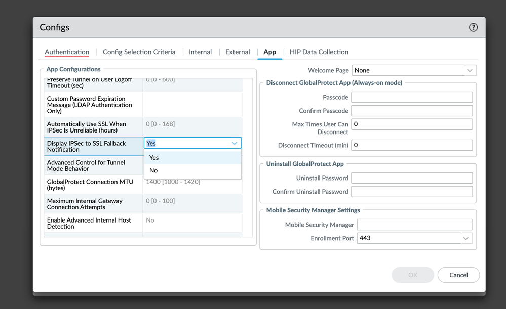
Task: Click the Uninstall Password field
Action: coord(411,178)
